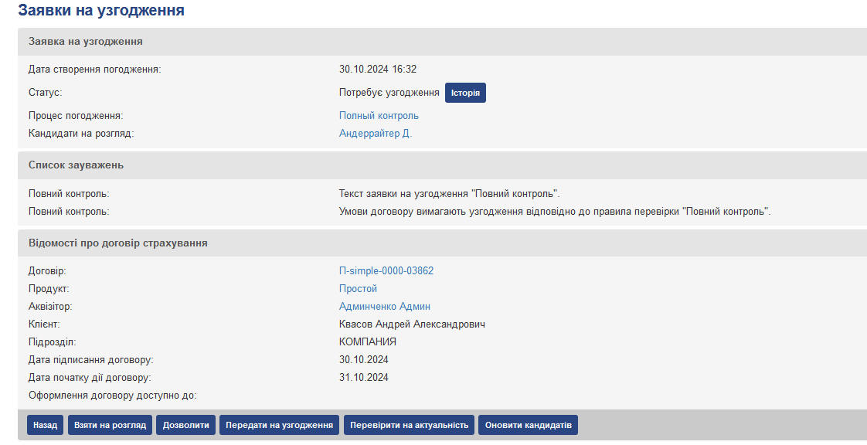The height and width of the screenshot is (445, 867).
Task: Click the creation date 30.10.2024 16:32
Action: pyautogui.click(x=378, y=70)
